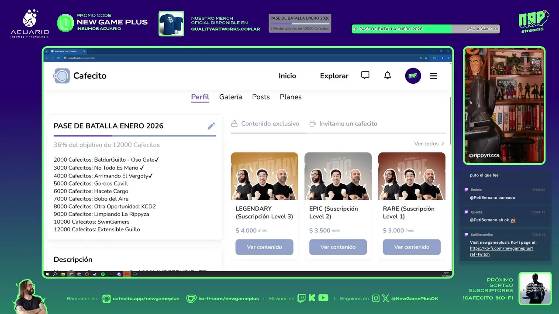Viewport: 559px width, 314px height.
Task: Open the ko-fi.com/newgameplus link in chat
Action: pyautogui.click(x=501, y=251)
